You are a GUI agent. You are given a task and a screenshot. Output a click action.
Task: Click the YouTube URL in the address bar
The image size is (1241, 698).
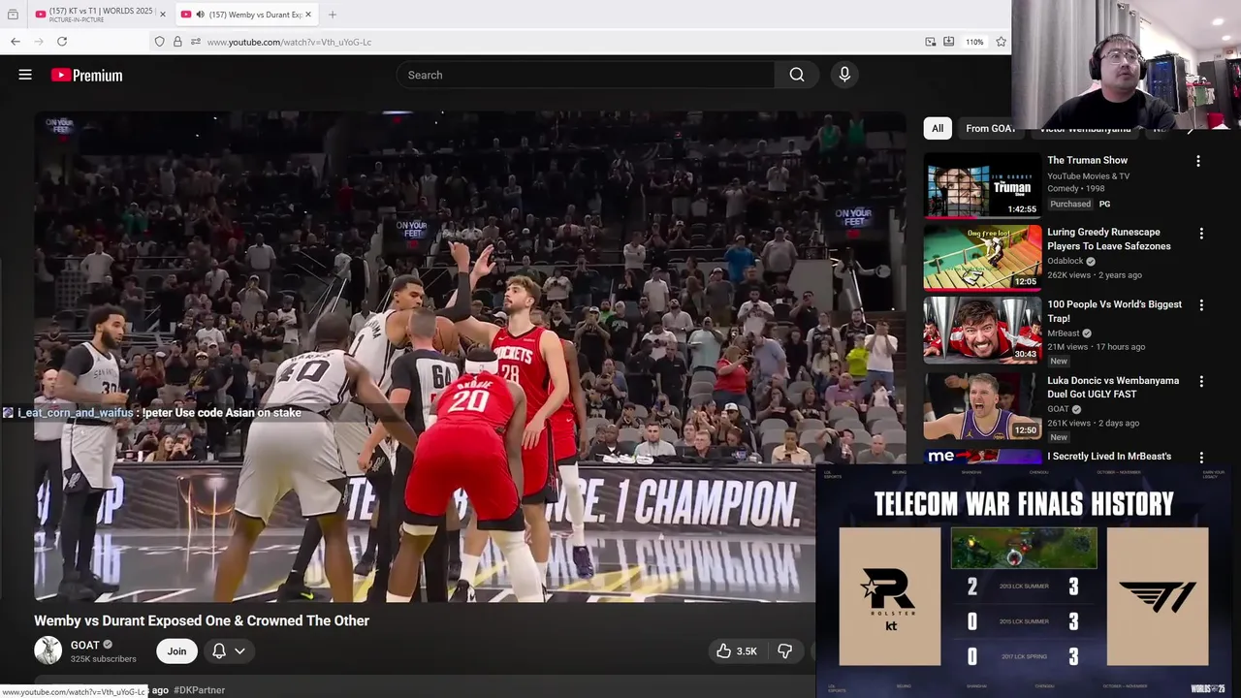coord(289,42)
